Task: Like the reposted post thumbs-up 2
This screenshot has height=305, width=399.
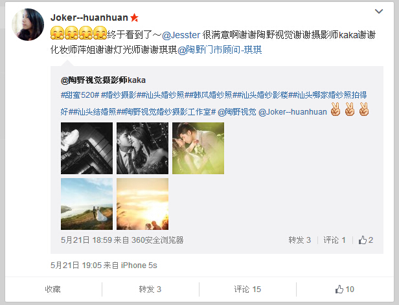Action: (366, 240)
